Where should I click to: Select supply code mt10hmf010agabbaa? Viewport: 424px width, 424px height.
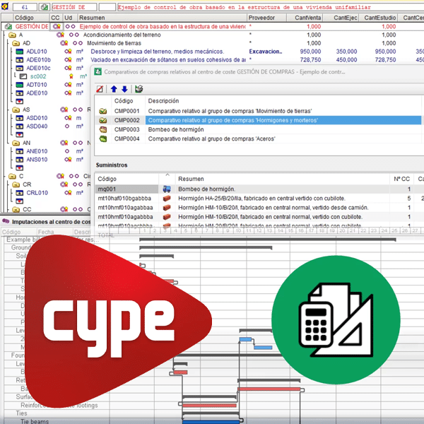coord(125,208)
